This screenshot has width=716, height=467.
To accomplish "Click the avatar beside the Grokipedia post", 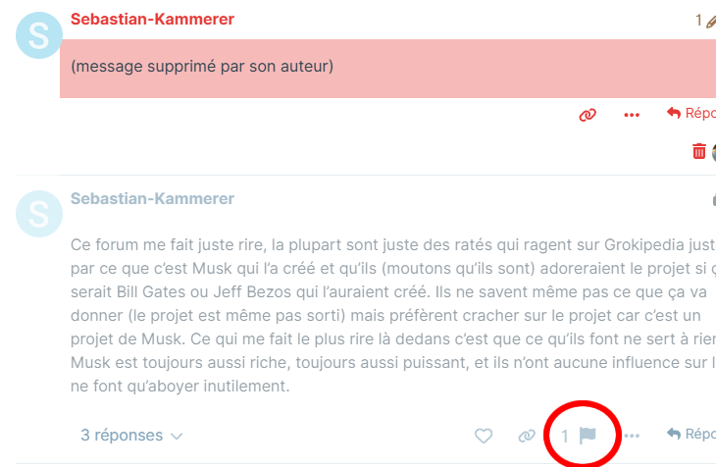I will [x=38, y=215].
